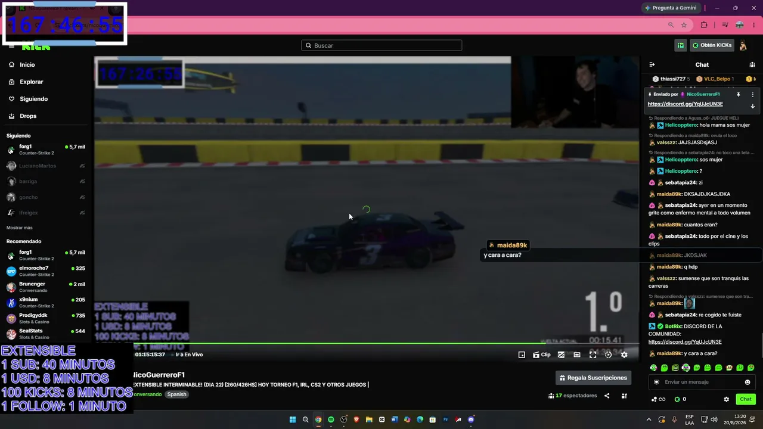Screen dimensions: 763x429
Task: Click Mostrar más under followed channels
Action: click(20, 228)
